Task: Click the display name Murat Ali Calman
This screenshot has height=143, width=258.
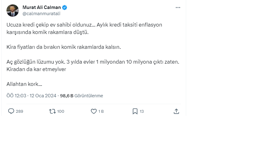Action: pos(42,7)
